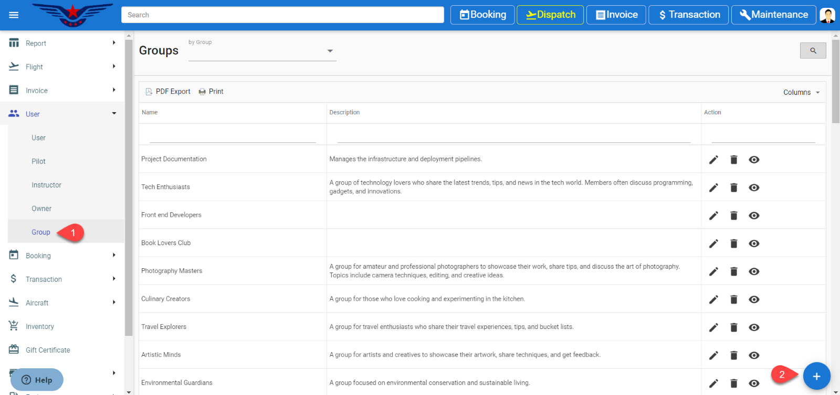Open the Columns dropdown

coord(801,92)
